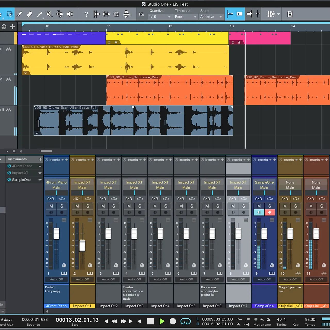Toggle power on 4Front Piano instrument
Image resolution: width=330 pixels, height=330 pixels.
coord(9,166)
